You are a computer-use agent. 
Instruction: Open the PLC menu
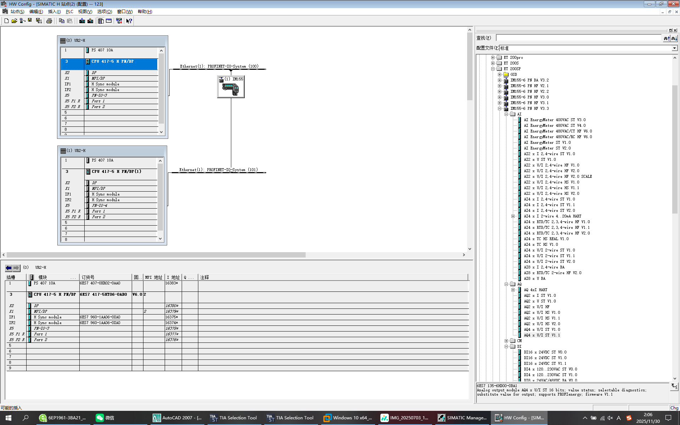tap(69, 12)
